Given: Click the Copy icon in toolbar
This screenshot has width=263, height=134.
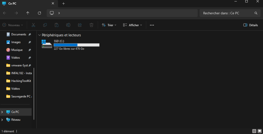Looking at the screenshot, I should (45, 25).
